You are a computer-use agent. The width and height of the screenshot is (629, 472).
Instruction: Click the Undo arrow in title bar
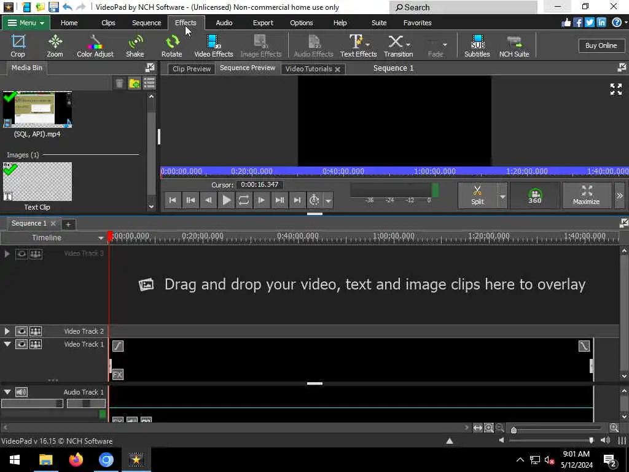(68, 7)
